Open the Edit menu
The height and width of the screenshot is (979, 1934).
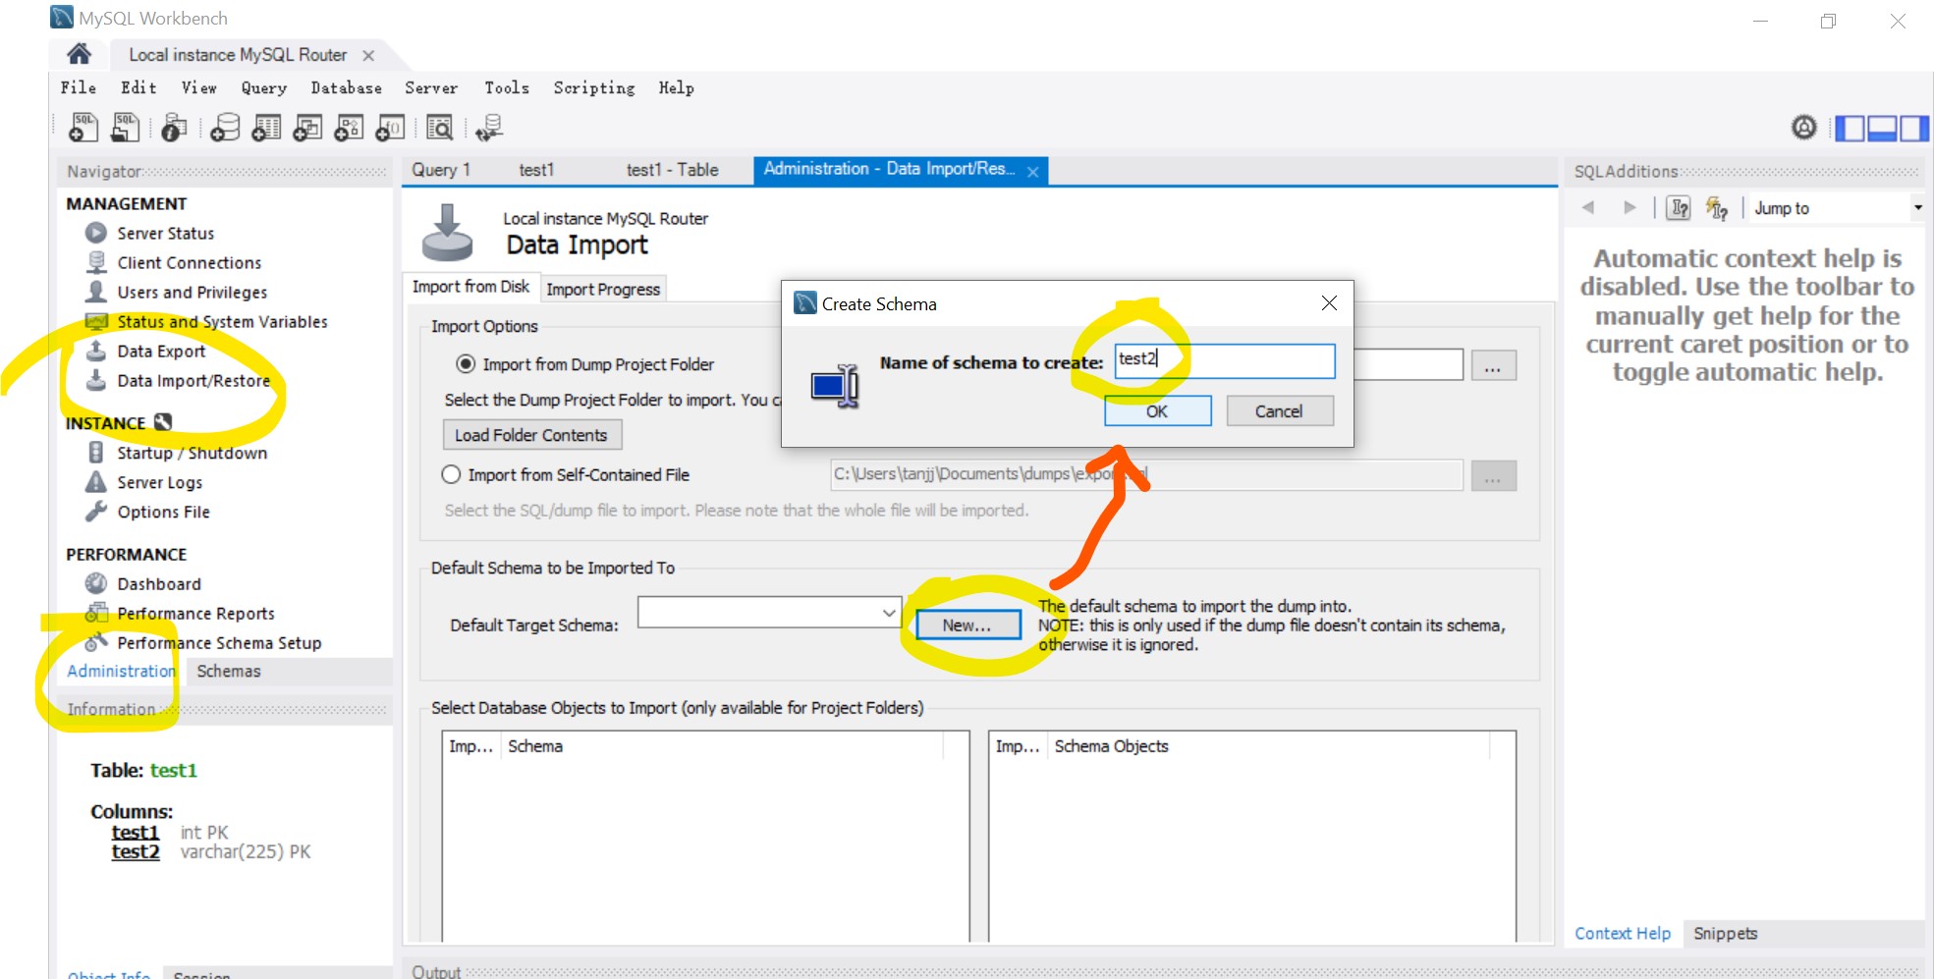point(138,87)
